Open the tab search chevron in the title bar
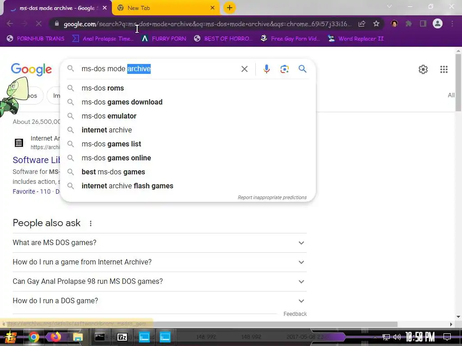This screenshot has width=462, height=346. click(x=389, y=6)
